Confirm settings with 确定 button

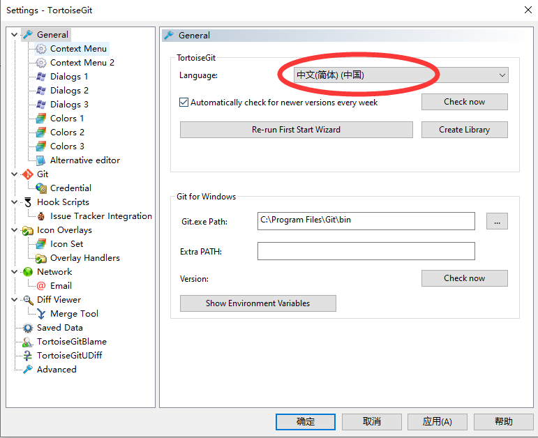tap(306, 421)
